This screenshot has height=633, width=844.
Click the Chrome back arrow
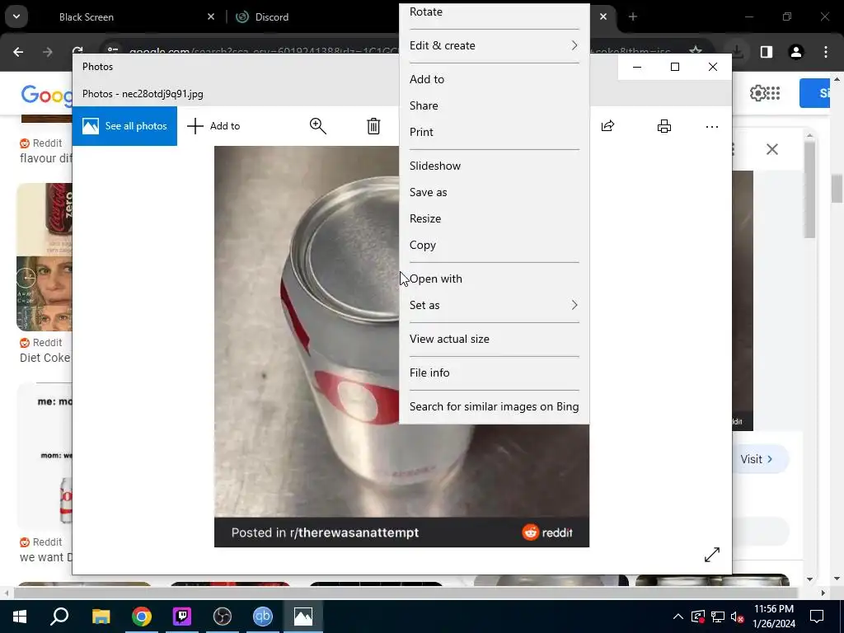tap(18, 52)
